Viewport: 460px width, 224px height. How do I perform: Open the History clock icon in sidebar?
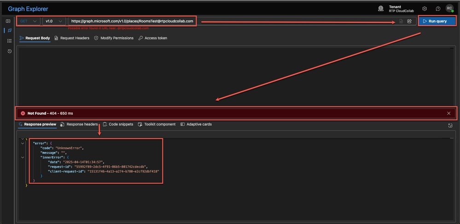[x=10, y=51]
